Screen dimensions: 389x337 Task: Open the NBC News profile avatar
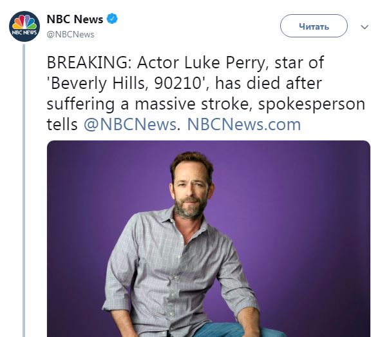click(24, 26)
